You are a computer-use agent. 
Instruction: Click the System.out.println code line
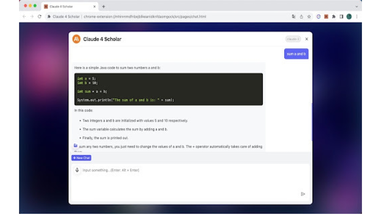(126, 100)
